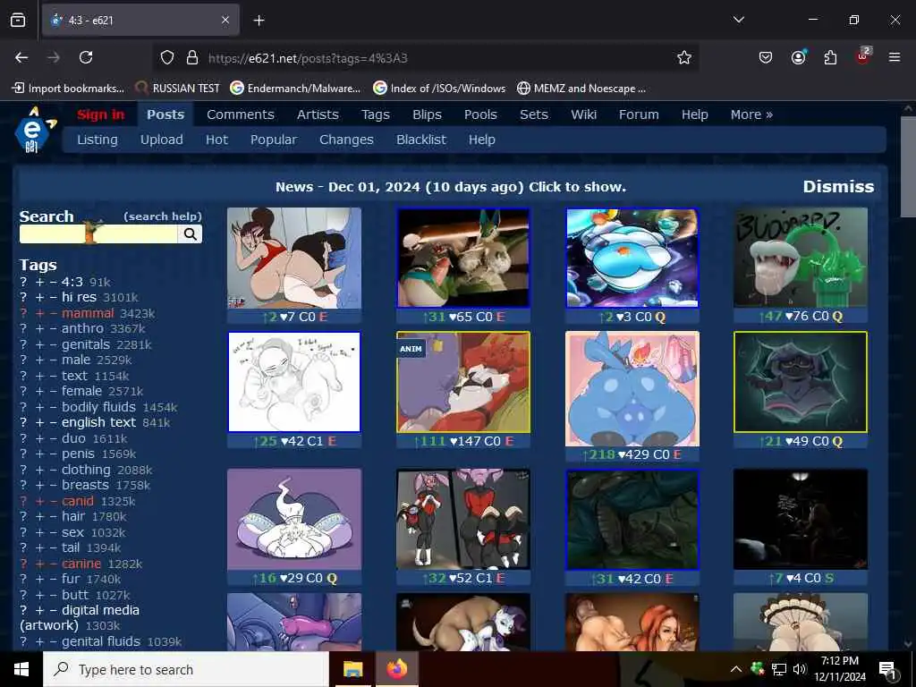
Task: Add 'text' tag to search with plus
Action: point(39,376)
